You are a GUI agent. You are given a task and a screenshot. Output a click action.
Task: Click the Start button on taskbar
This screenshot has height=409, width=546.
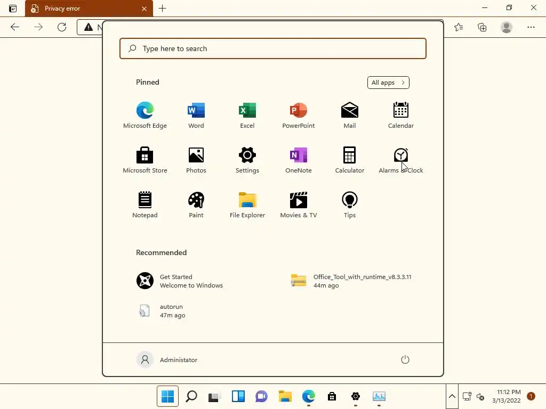167,396
